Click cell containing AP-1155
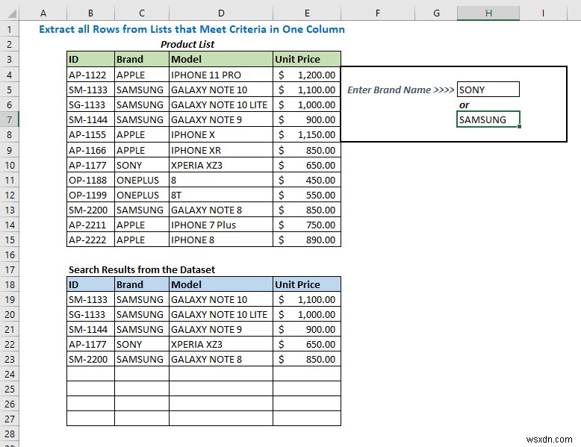The image size is (581, 447). pos(91,135)
